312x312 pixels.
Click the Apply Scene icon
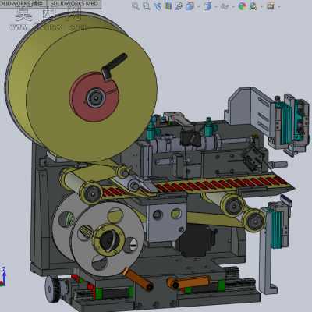coord(253,6)
